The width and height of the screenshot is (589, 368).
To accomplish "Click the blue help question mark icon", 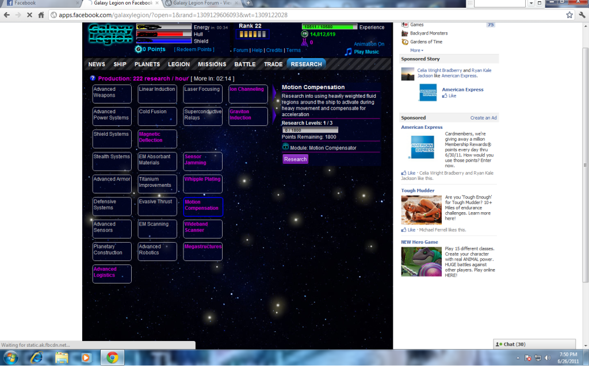I will pos(93,78).
